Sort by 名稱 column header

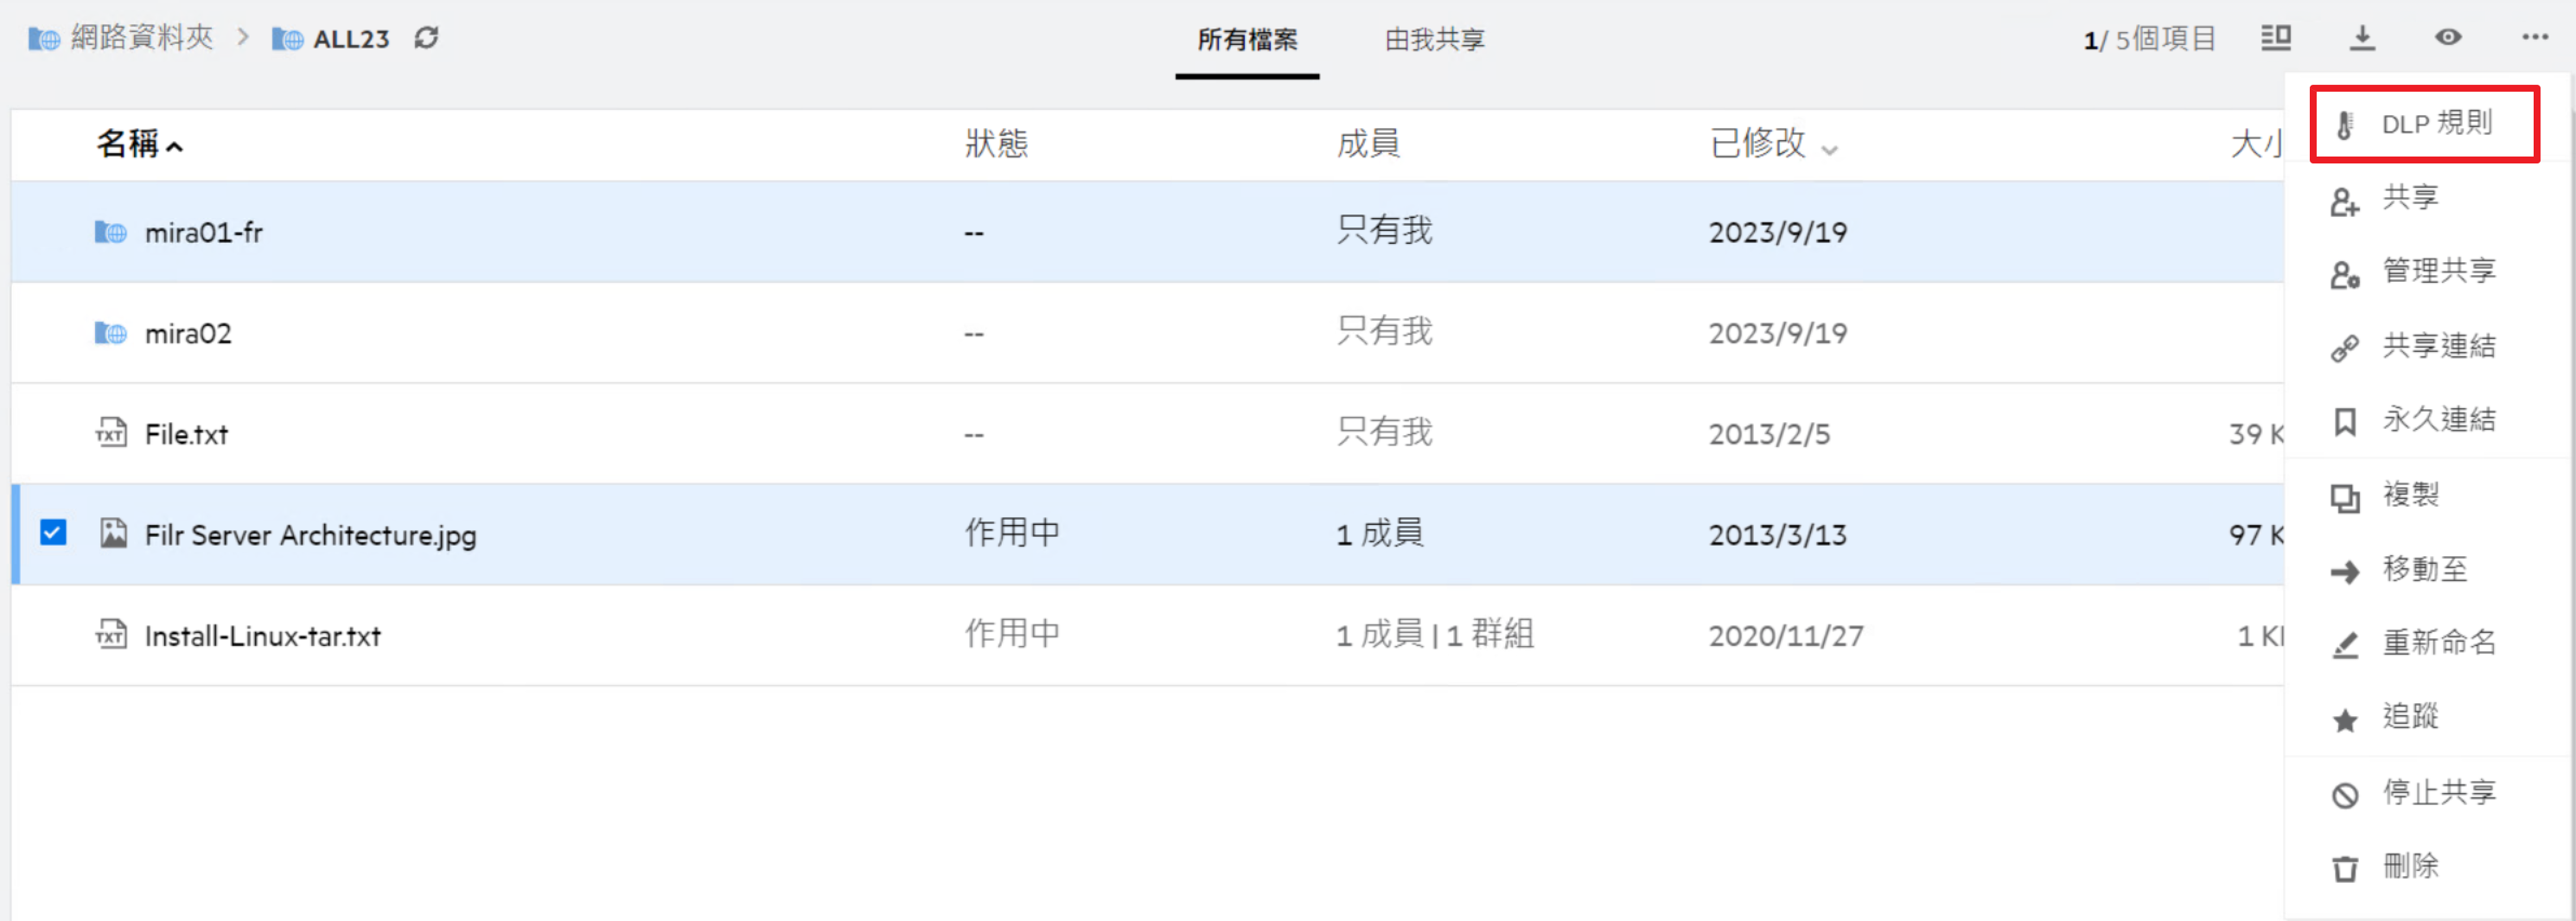point(128,144)
